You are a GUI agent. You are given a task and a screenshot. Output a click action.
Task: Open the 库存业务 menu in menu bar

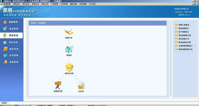pyautogui.click(x=26, y=4)
